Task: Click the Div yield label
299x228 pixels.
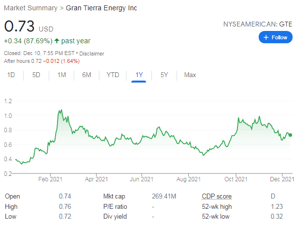Action: (115, 217)
